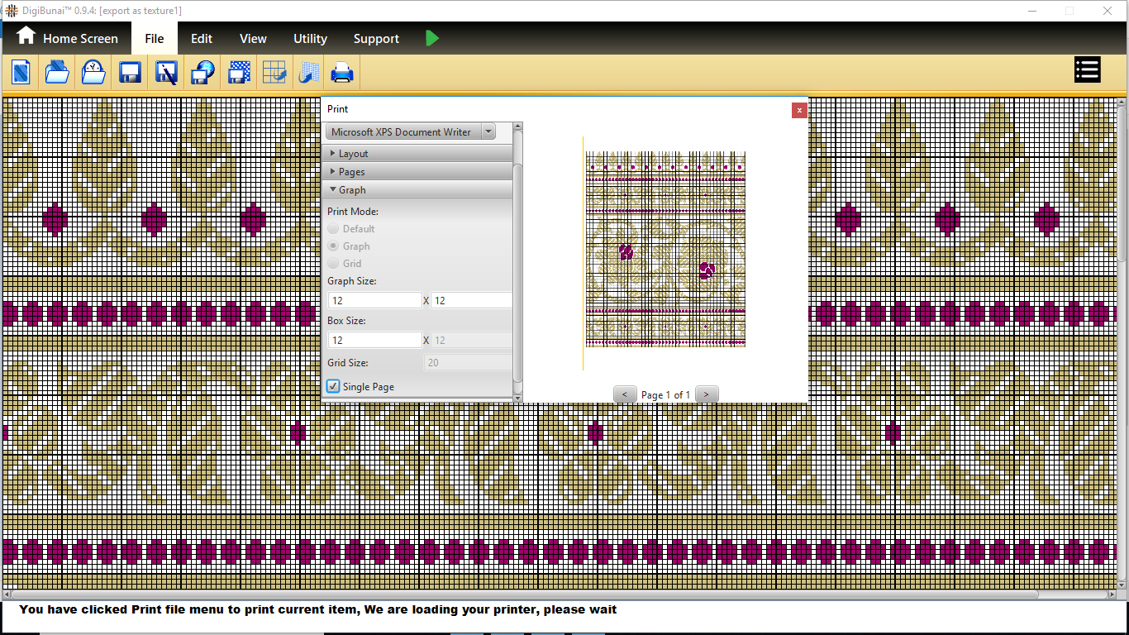1129x635 pixels.
Task: Uncheck the Single Page checkbox
Action: tap(333, 386)
